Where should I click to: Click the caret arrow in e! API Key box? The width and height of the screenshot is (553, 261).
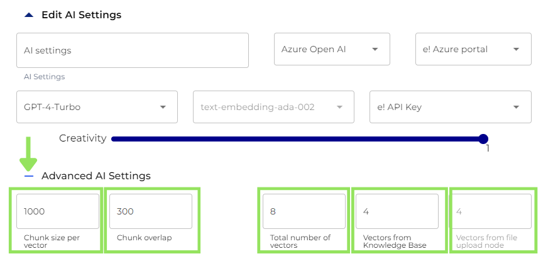[516, 107]
